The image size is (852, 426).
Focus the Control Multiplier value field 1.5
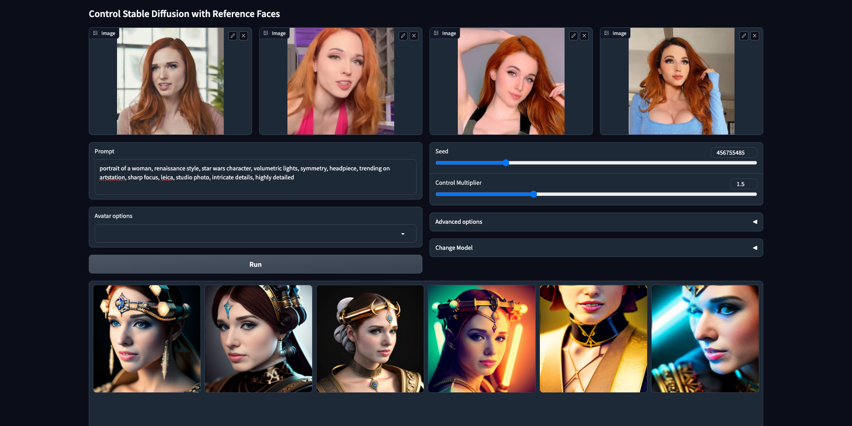pyautogui.click(x=743, y=184)
